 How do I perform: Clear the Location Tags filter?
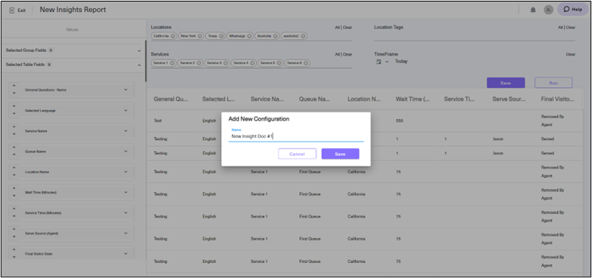tap(571, 27)
